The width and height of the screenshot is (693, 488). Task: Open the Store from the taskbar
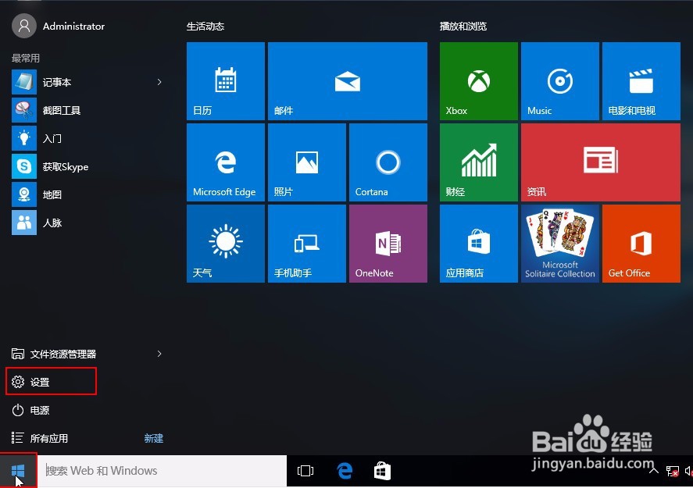click(382, 471)
